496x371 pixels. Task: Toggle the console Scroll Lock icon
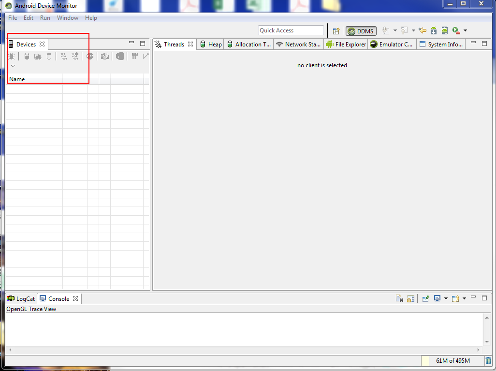pyautogui.click(x=410, y=298)
